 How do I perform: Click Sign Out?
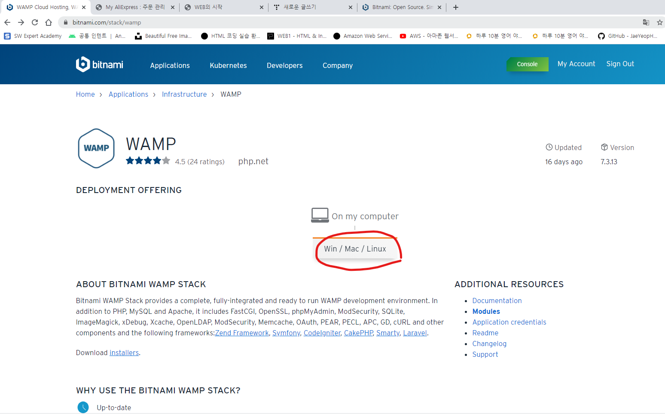pos(620,64)
